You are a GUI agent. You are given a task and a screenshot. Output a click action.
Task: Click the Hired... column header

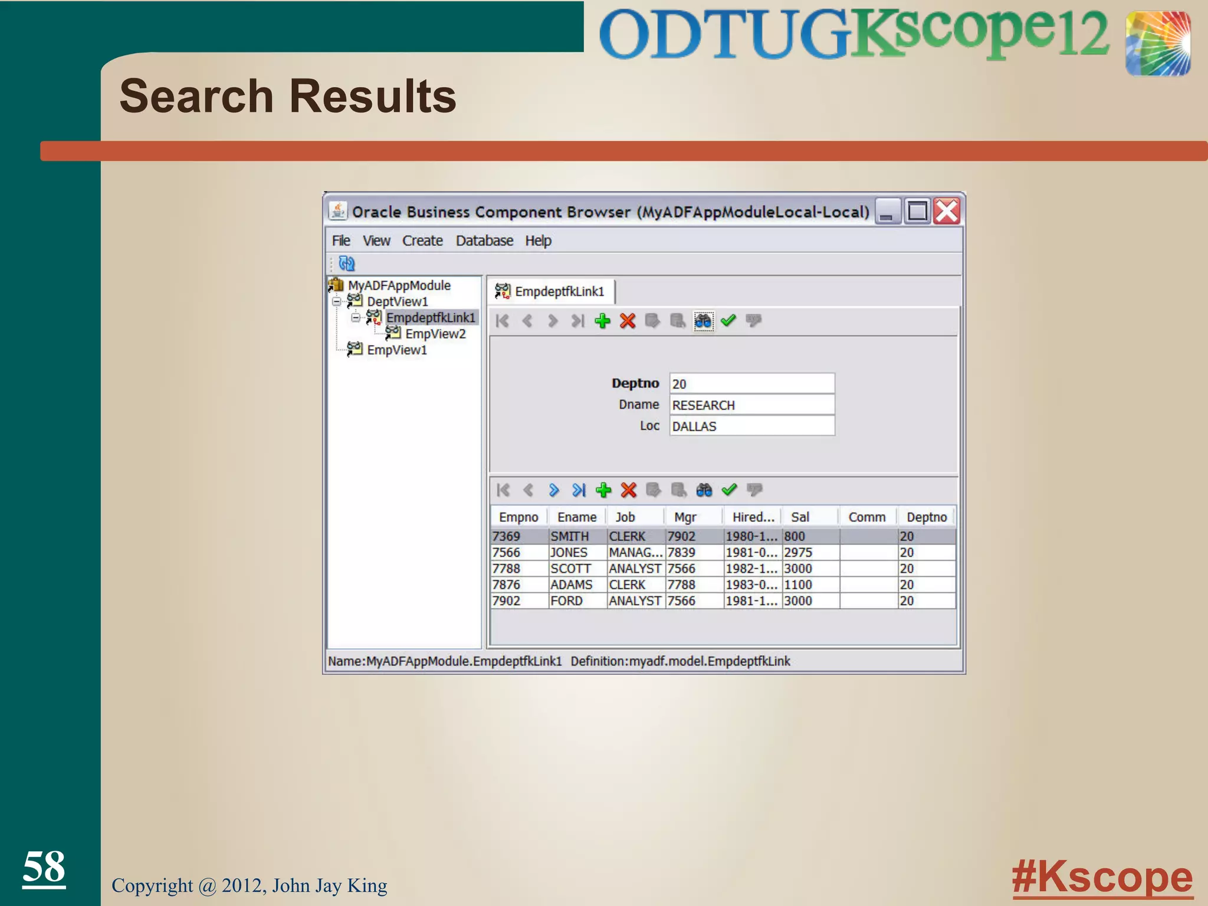[752, 517]
